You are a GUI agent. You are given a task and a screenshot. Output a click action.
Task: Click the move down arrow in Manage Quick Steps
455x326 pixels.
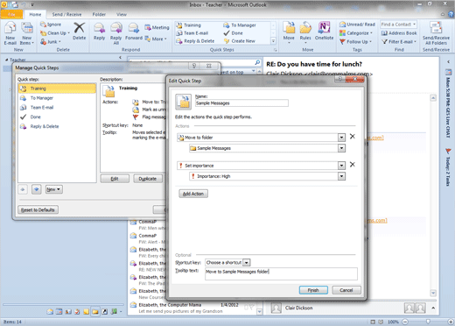tap(36, 189)
